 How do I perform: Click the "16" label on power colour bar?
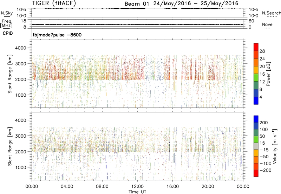pyautogui.click(x=262, y=74)
